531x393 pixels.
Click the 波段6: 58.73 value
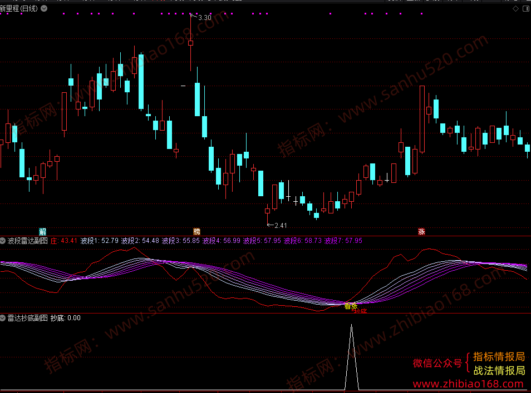click(x=303, y=241)
